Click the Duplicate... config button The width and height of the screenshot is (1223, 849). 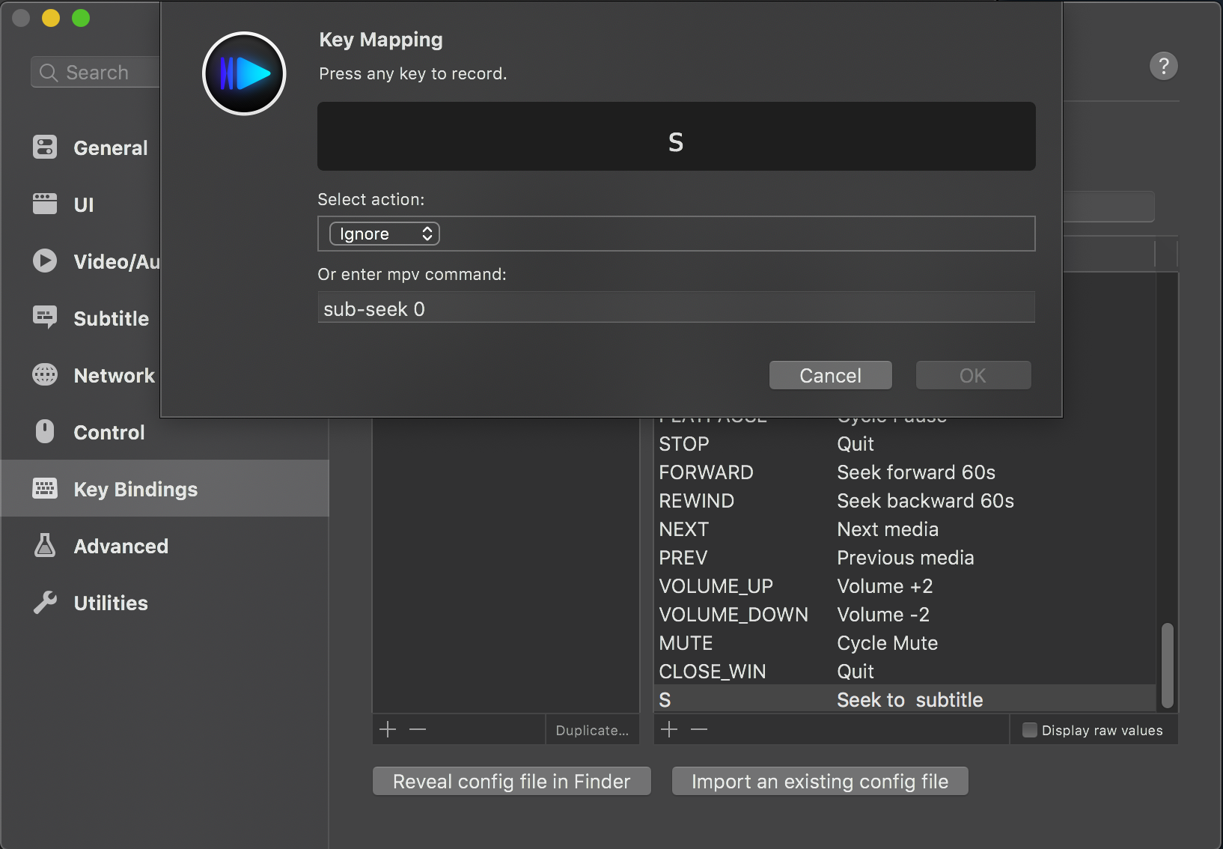click(x=592, y=730)
